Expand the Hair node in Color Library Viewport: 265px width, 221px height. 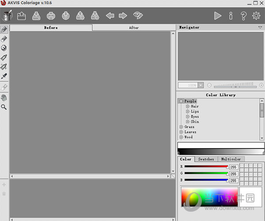pyautogui.click(x=187, y=107)
